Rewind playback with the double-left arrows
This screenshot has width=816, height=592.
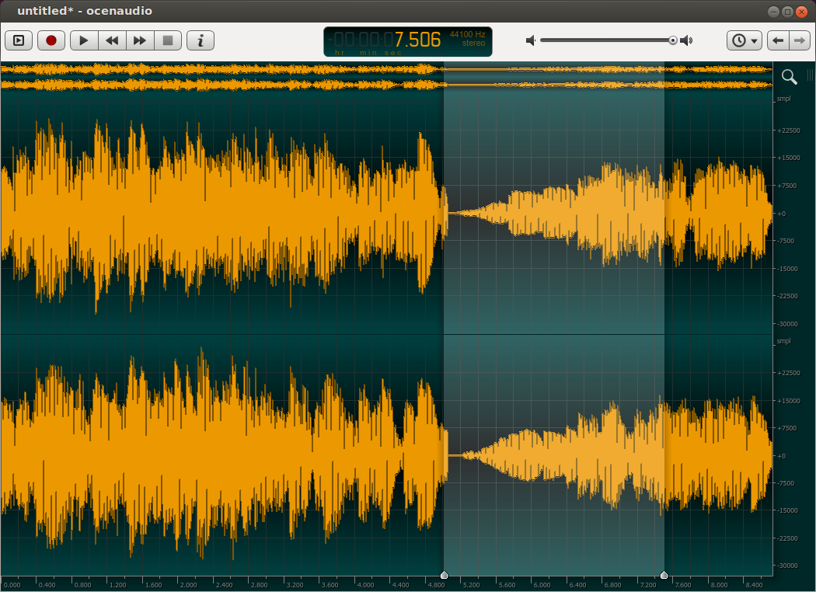pos(112,40)
